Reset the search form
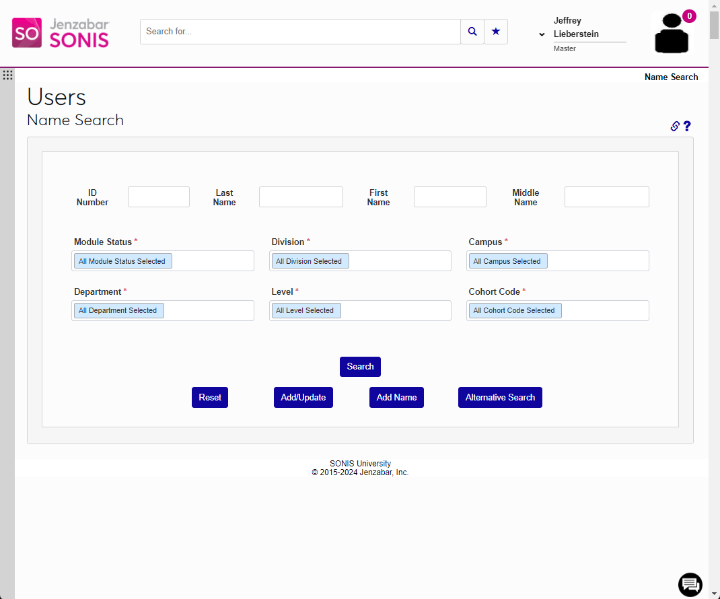Screen dimensions: 720x599 [x=209, y=397]
